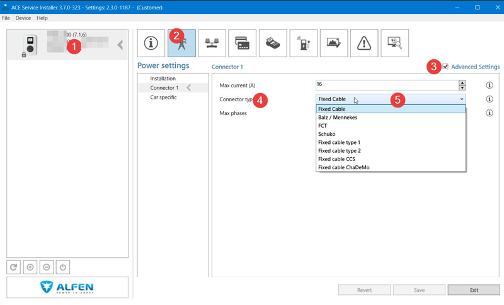Open the payment terminal icon
Image resolution: width=504 pixels, height=305 pixels.
click(273, 43)
